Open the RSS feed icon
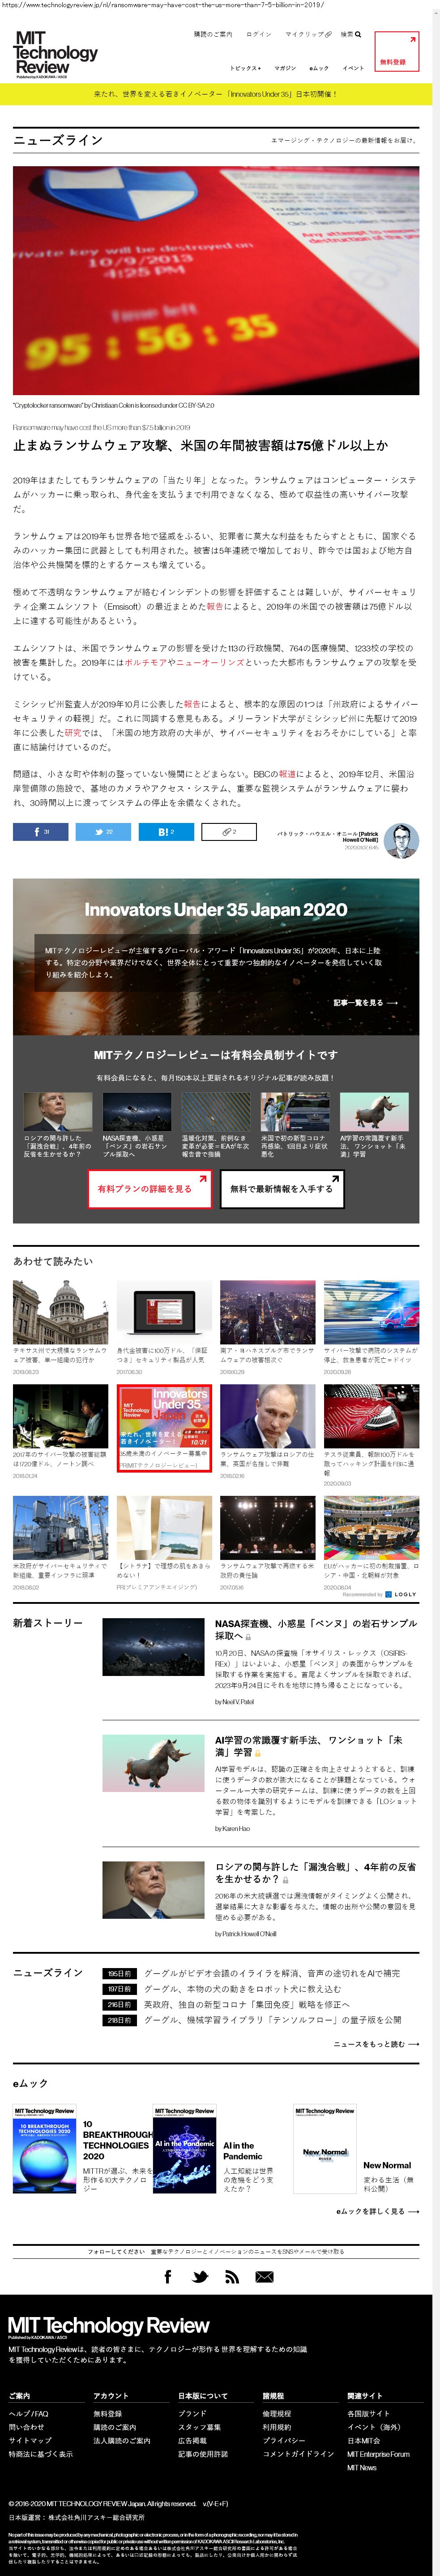 [232, 2277]
